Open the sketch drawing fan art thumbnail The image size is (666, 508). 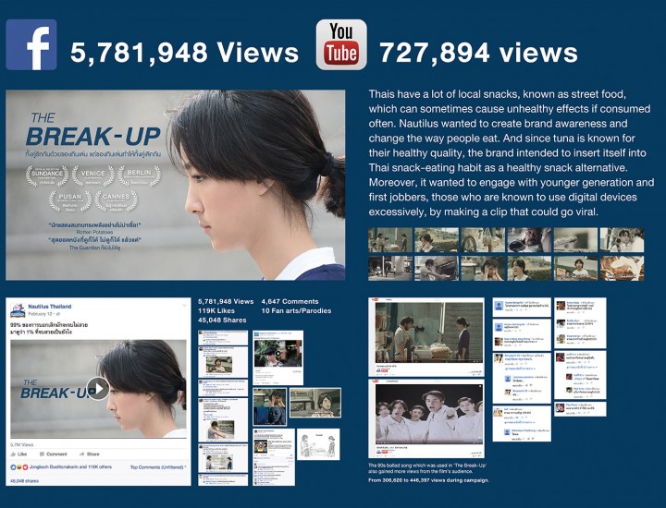[x=318, y=444]
